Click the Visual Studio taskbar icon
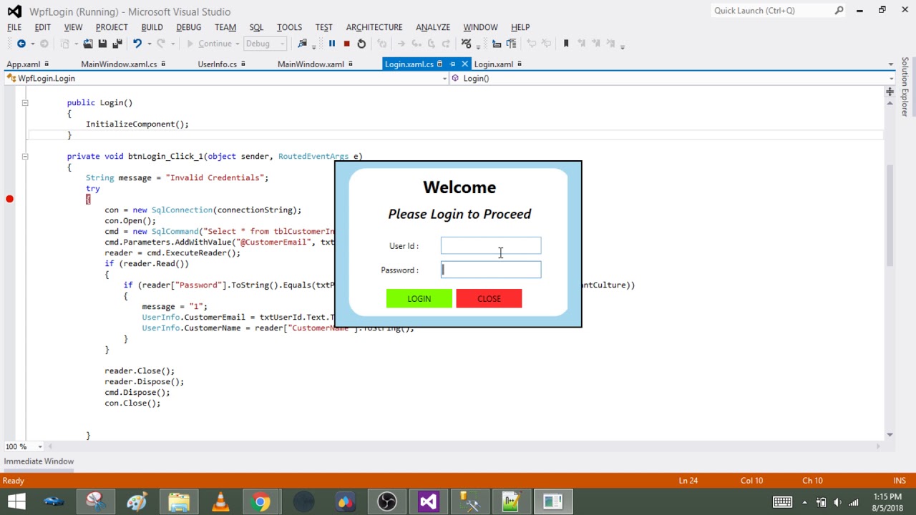 point(428,501)
